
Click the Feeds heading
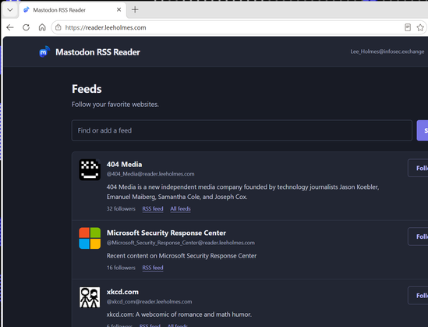click(87, 89)
